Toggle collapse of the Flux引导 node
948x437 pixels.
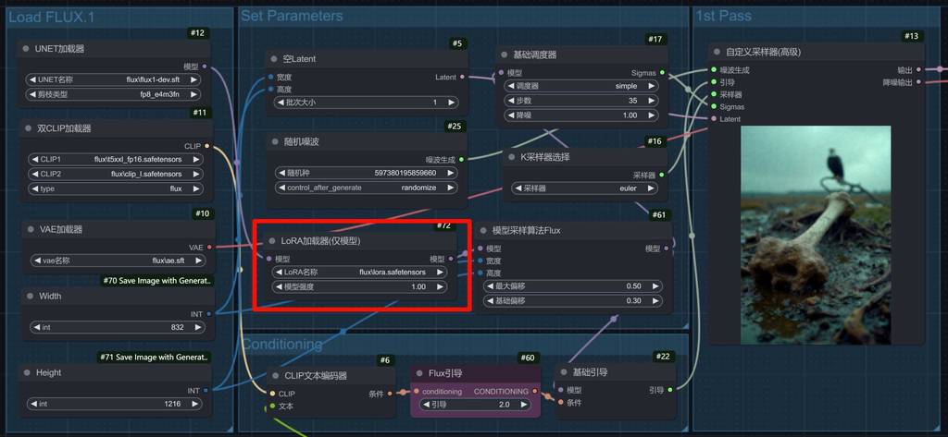pos(420,374)
